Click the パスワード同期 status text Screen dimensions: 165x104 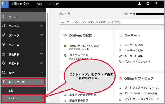tap(79, 55)
